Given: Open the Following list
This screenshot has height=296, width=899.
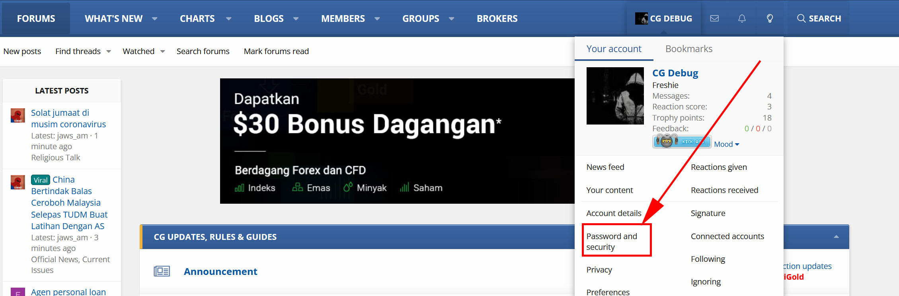Looking at the screenshot, I should click(708, 259).
